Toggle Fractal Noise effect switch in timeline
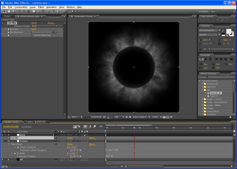237x169 pixels. (56, 144)
